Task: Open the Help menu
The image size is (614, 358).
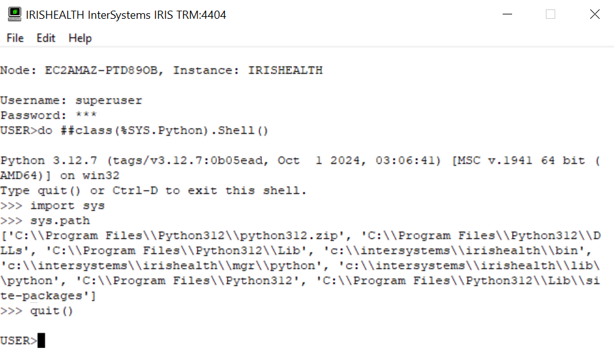Action: point(80,38)
